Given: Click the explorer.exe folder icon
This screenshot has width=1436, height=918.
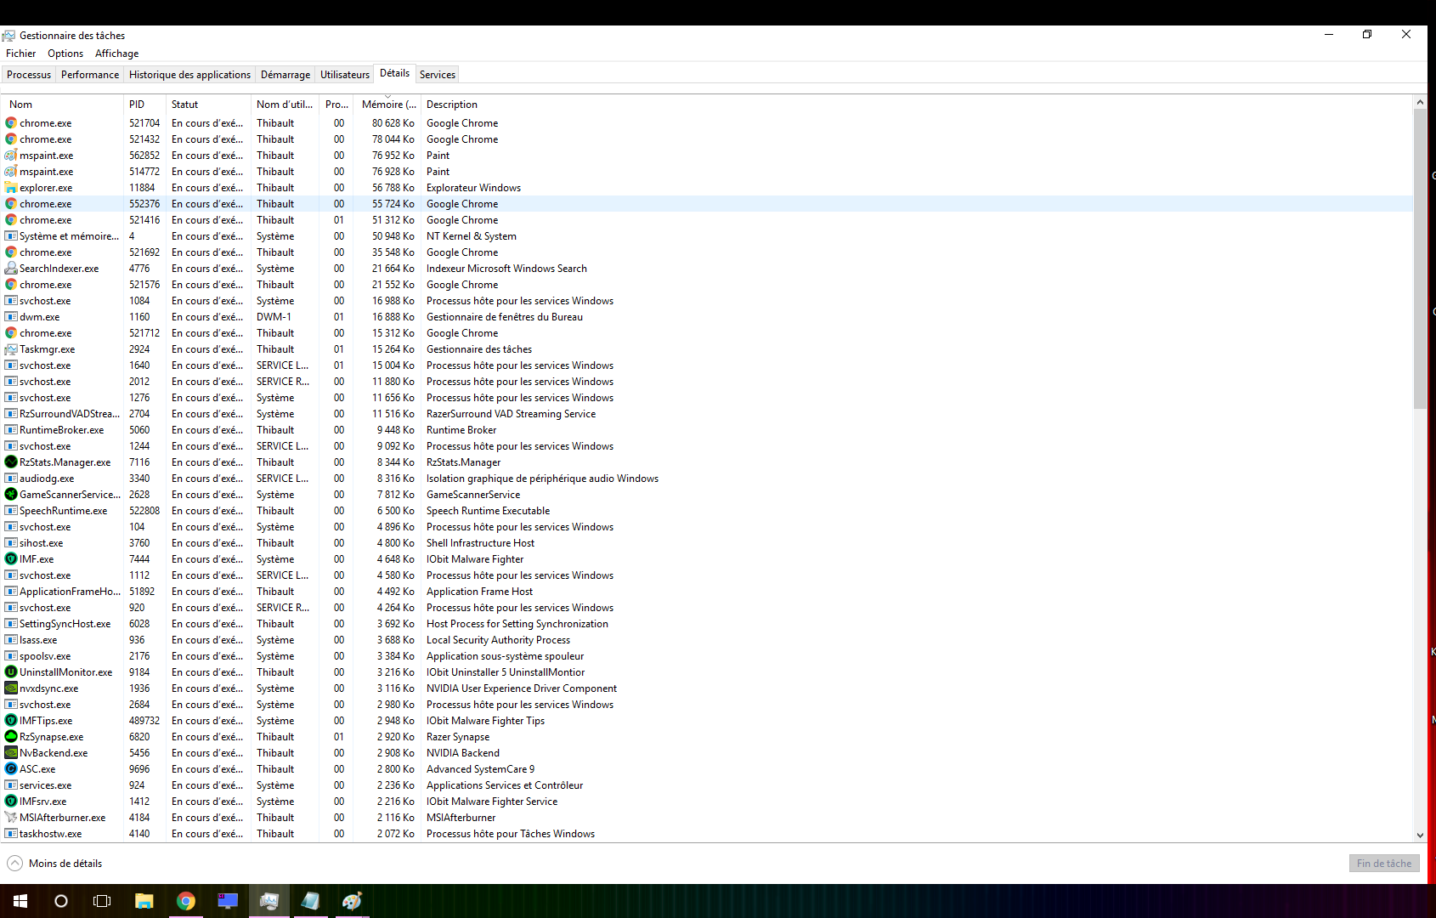Looking at the screenshot, I should pos(11,188).
